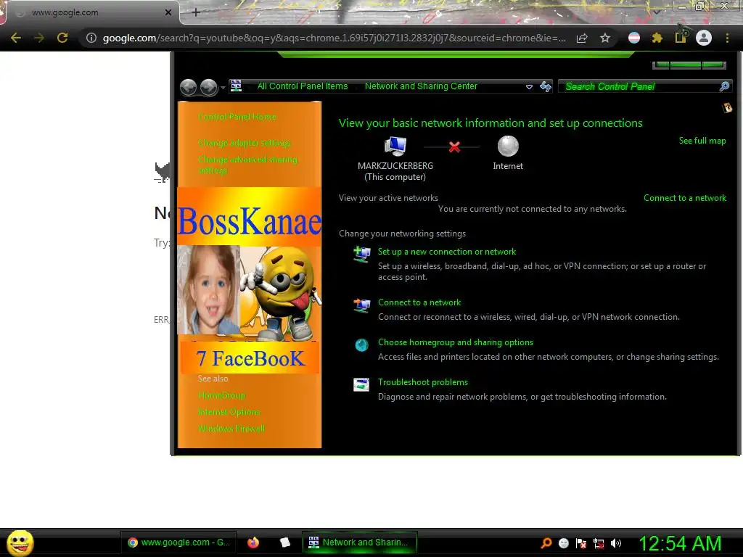
Task: Open a new Chrome tab with plus
Action: click(196, 13)
